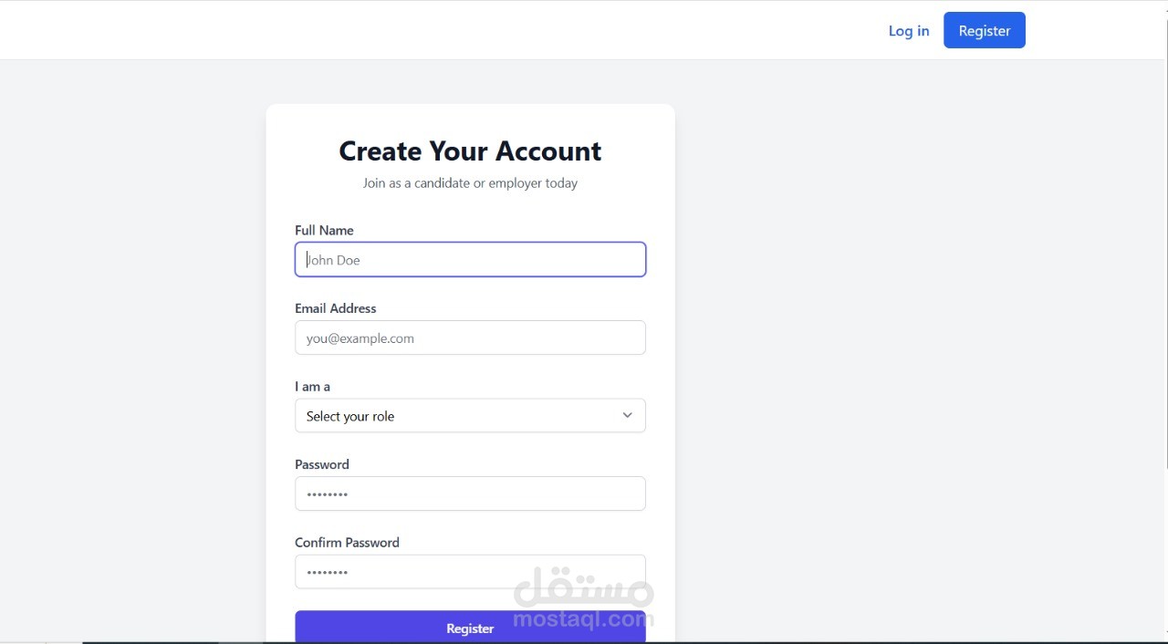Click the Log in link

[x=908, y=31]
